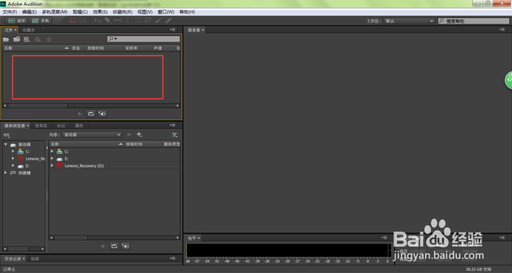Expand C: row in content list
Screen dimensions: 512x273
point(52,151)
